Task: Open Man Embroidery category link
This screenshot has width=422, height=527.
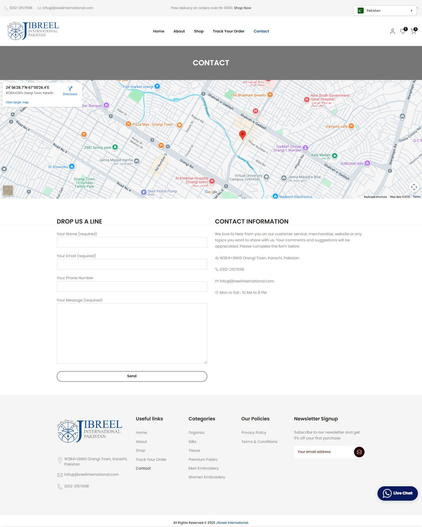Action: point(204,468)
